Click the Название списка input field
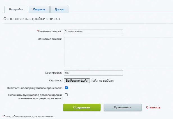 [94, 31]
